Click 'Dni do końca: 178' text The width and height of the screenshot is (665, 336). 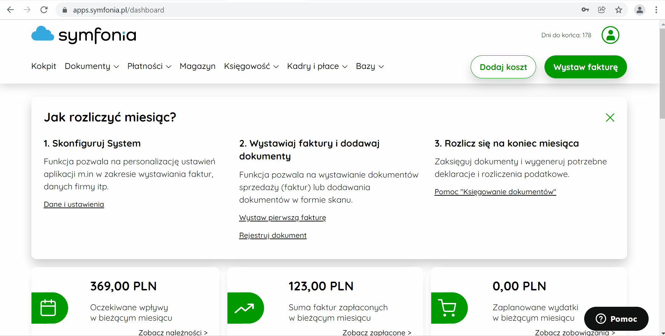[566, 35]
